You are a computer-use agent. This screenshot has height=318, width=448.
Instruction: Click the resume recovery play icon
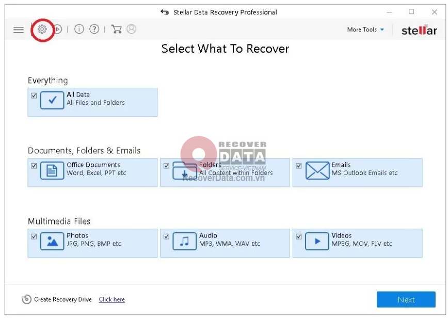[x=58, y=29]
